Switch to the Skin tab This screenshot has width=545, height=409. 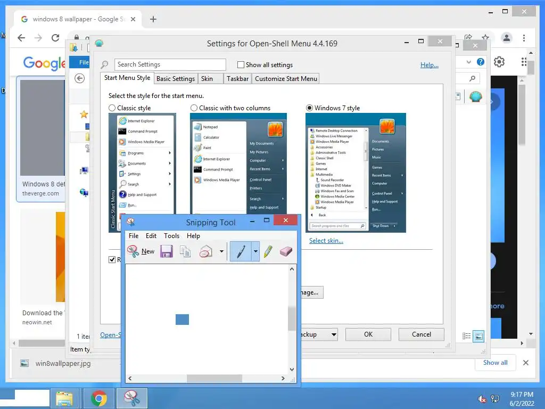point(211,79)
